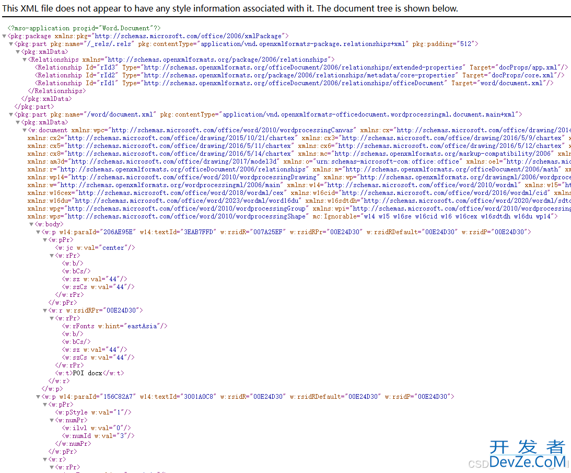Collapse the Relationships element

point(25,60)
